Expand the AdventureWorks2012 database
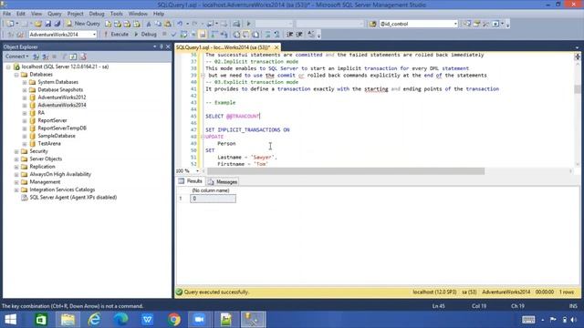Screen dimensions: 584x328 [x=25, y=97]
